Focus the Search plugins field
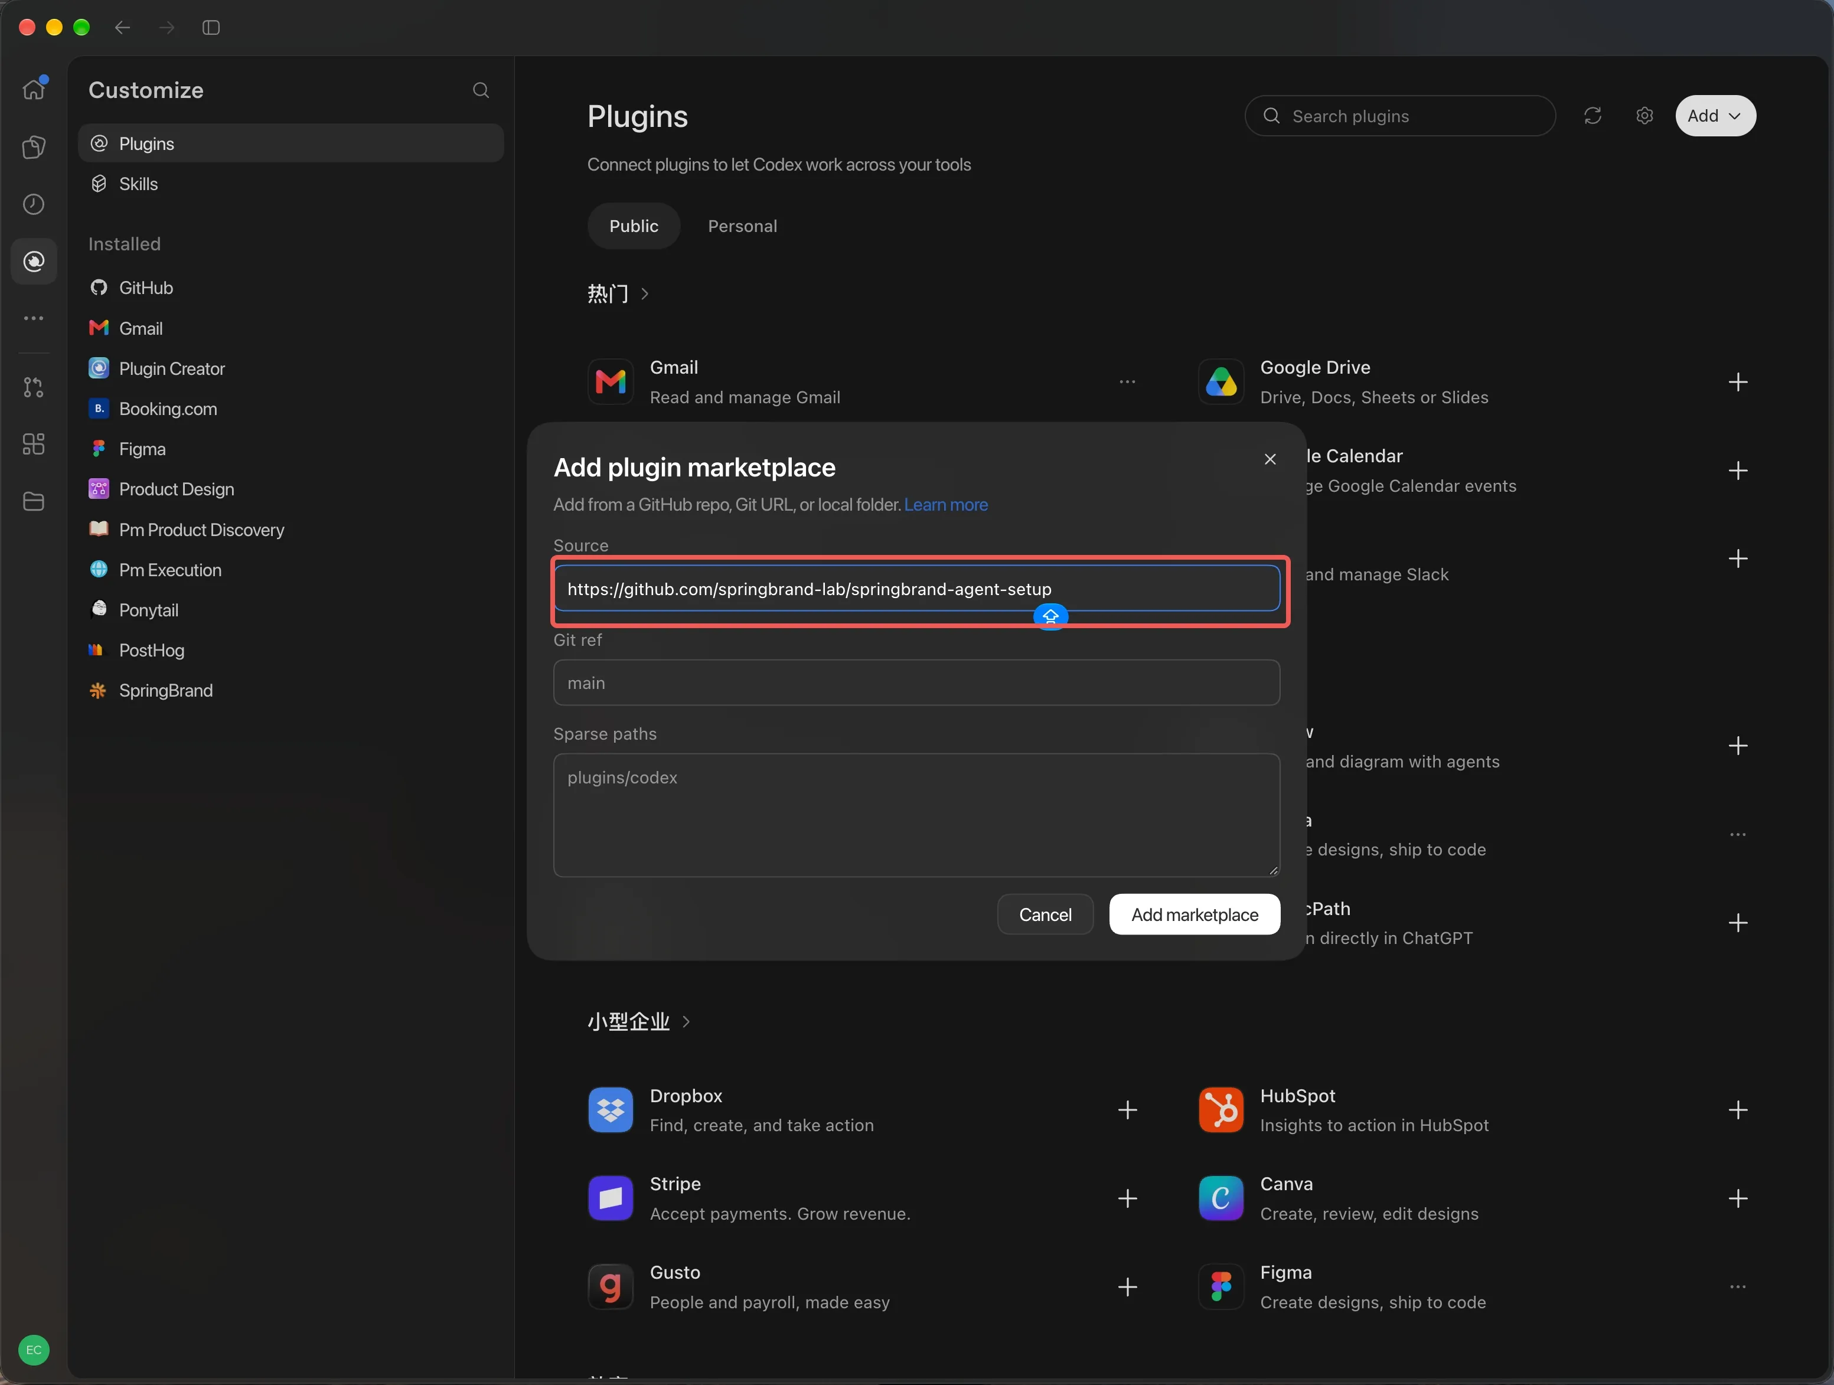 1399,116
